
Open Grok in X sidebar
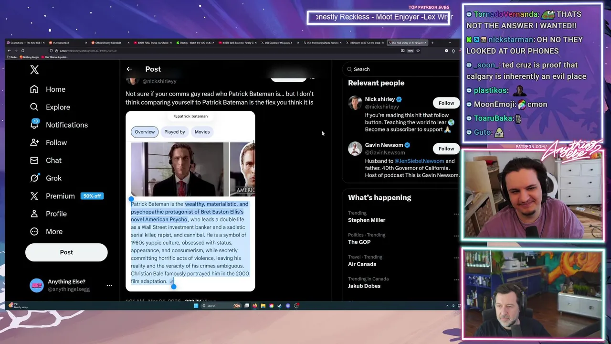coord(45,178)
